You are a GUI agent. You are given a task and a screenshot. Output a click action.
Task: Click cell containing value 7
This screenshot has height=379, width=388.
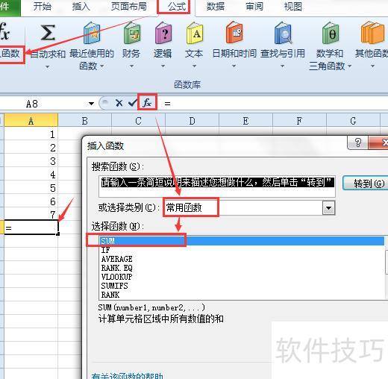coord(31,214)
